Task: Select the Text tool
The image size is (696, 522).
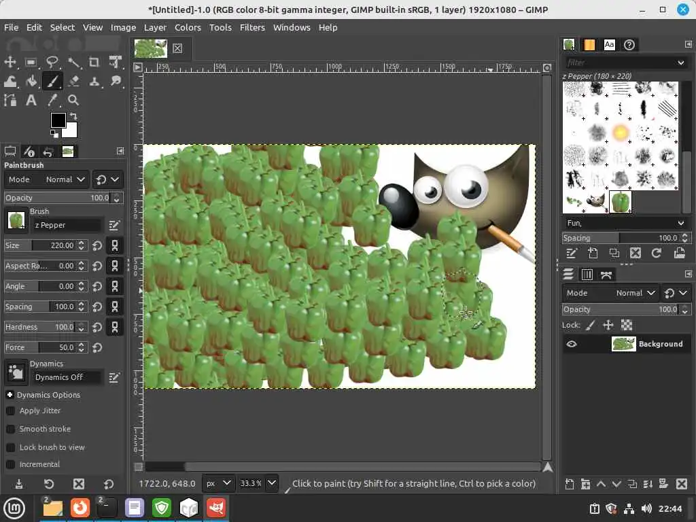Action: pyautogui.click(x=31, y=100)
